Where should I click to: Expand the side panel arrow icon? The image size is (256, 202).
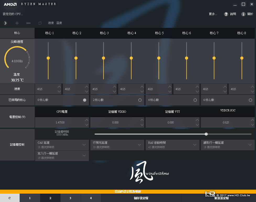click(6, 23)
